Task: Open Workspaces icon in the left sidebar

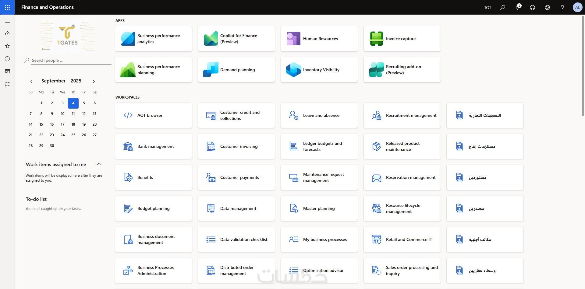Action: (x=7, y=71)
